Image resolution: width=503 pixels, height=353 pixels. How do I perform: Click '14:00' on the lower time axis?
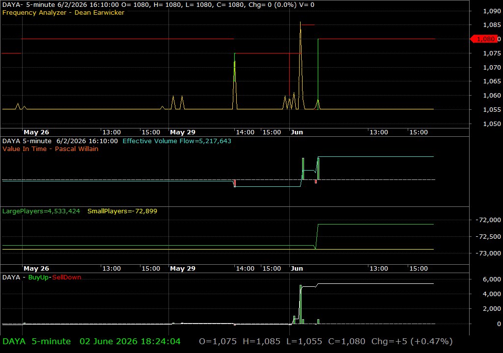coord(245,269)
